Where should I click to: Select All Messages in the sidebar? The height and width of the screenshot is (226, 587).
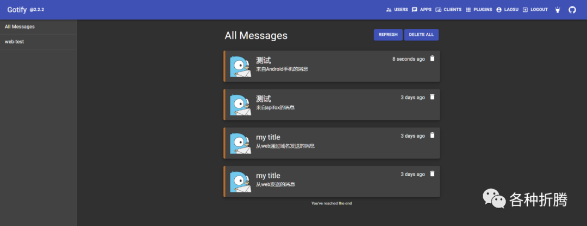[38, 27]
